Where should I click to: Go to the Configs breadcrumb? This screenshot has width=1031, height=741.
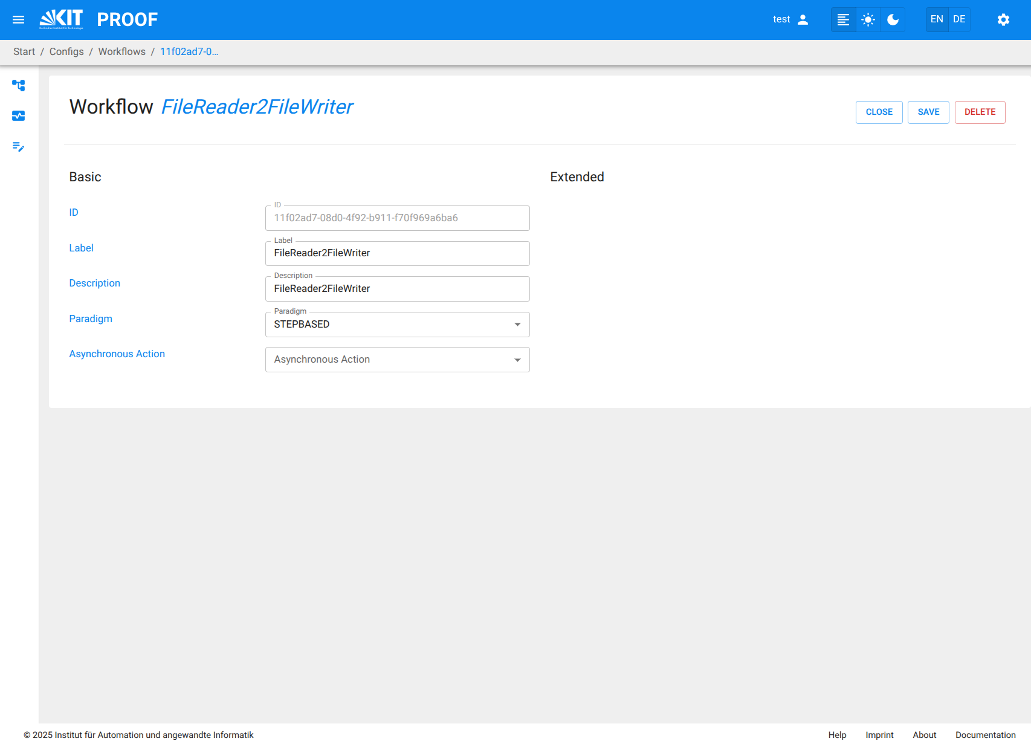[x=66, y=51]
